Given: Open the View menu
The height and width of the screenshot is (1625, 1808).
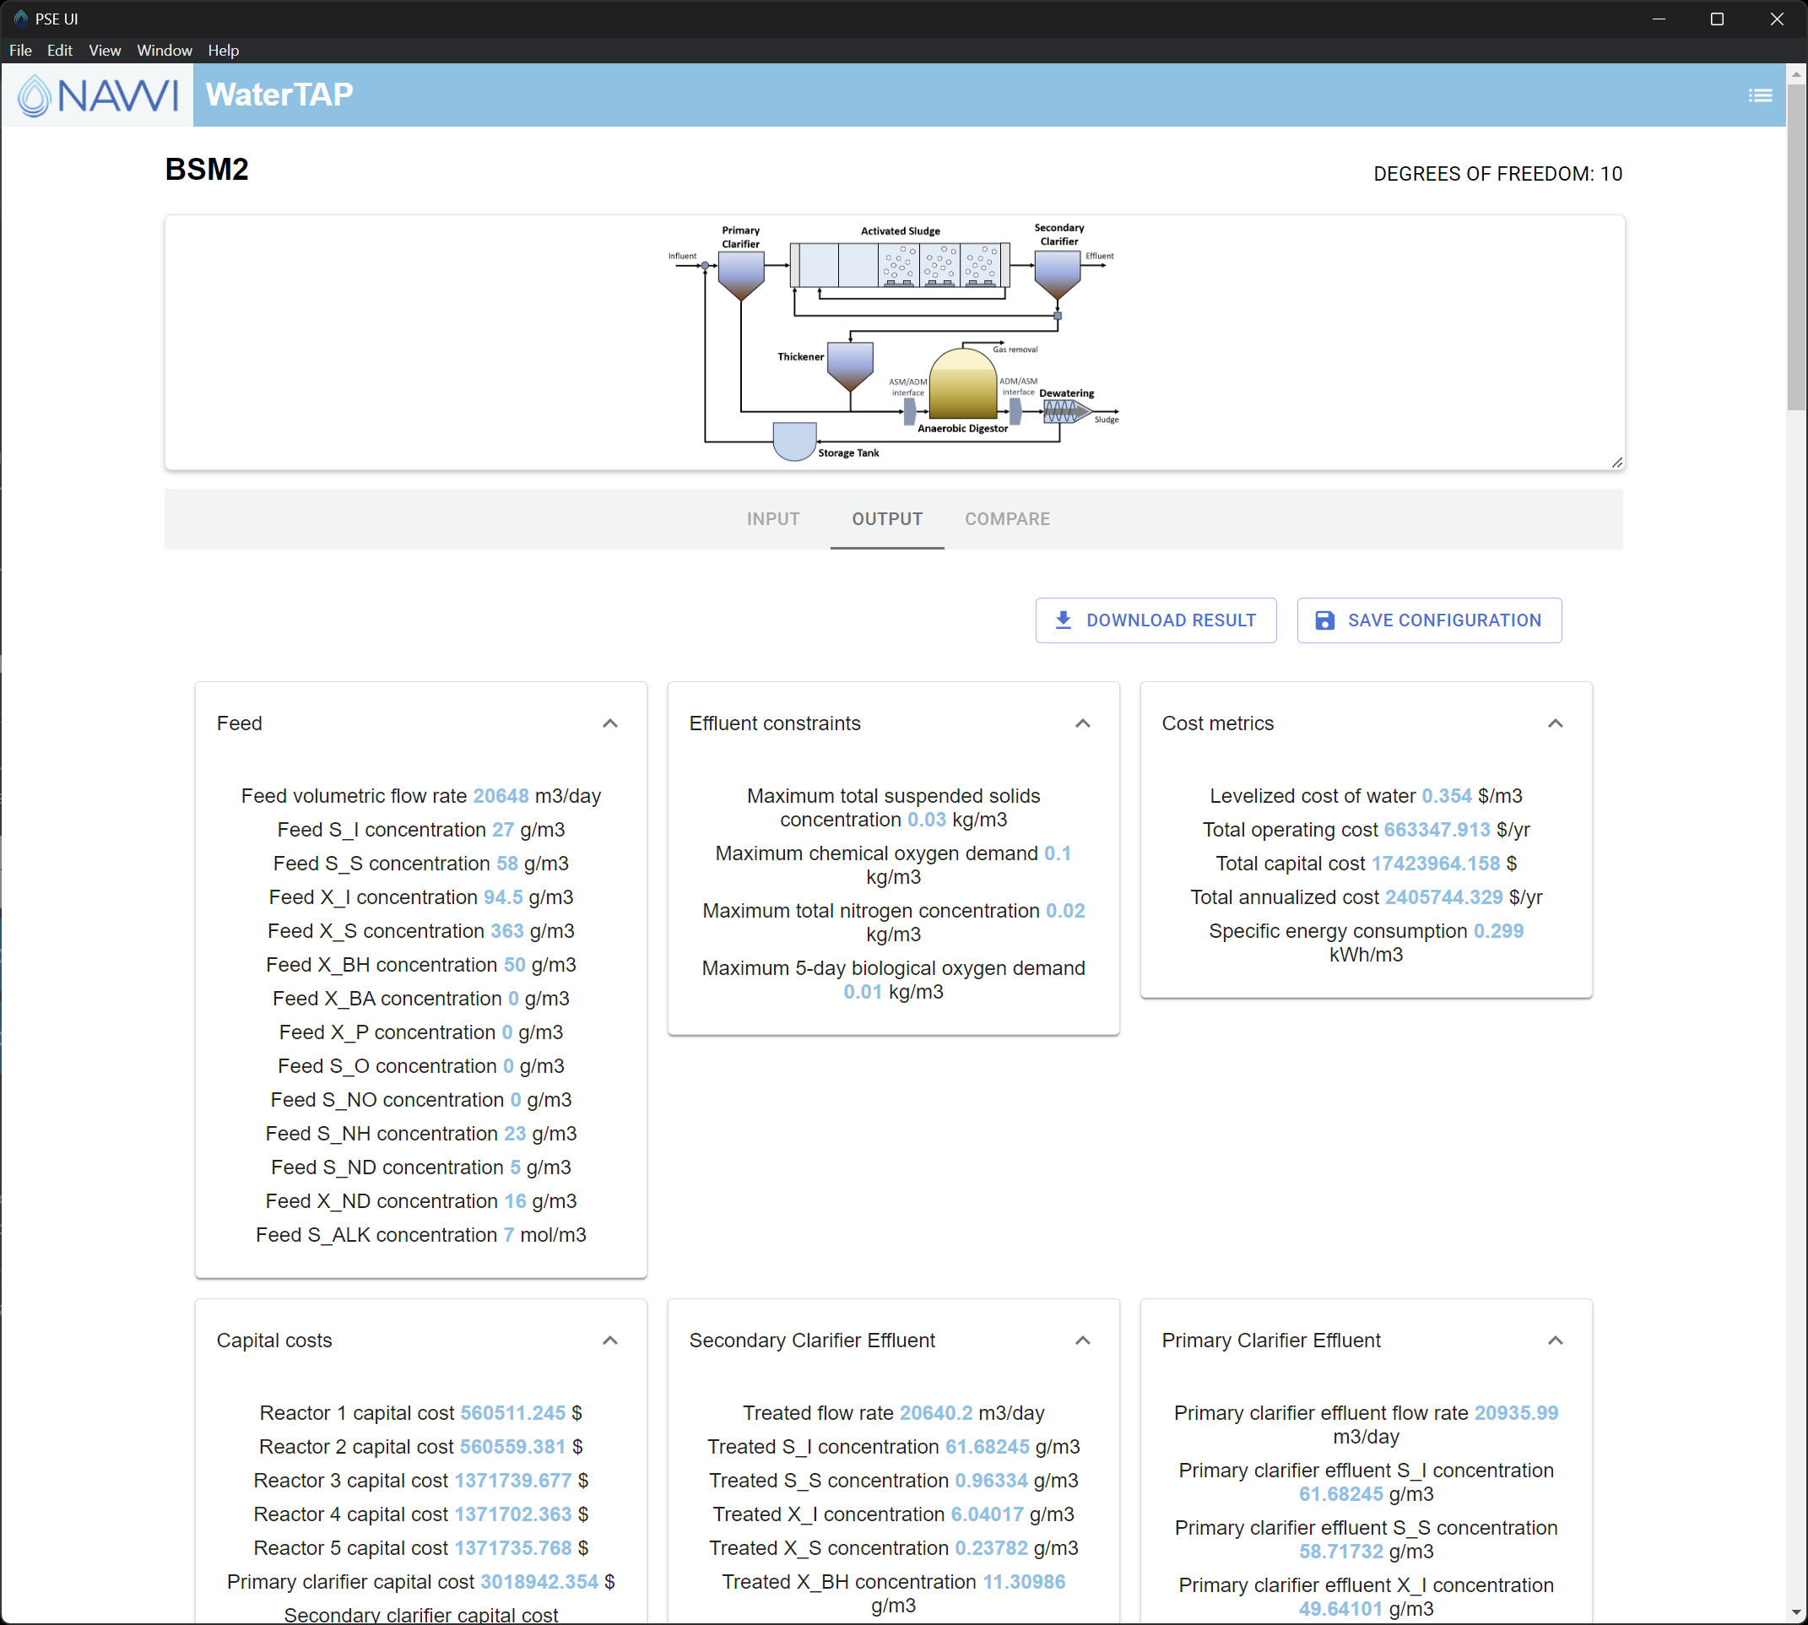Looking at the screenshot, I should pos(105,50).
